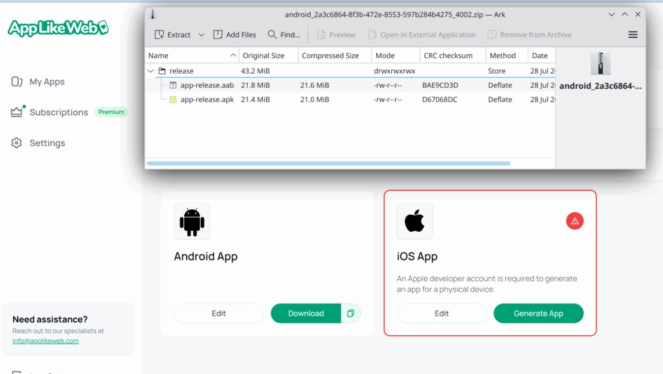Click the info@applikeweb.com email link
The image size is (663, 374).
coord(45,341)
